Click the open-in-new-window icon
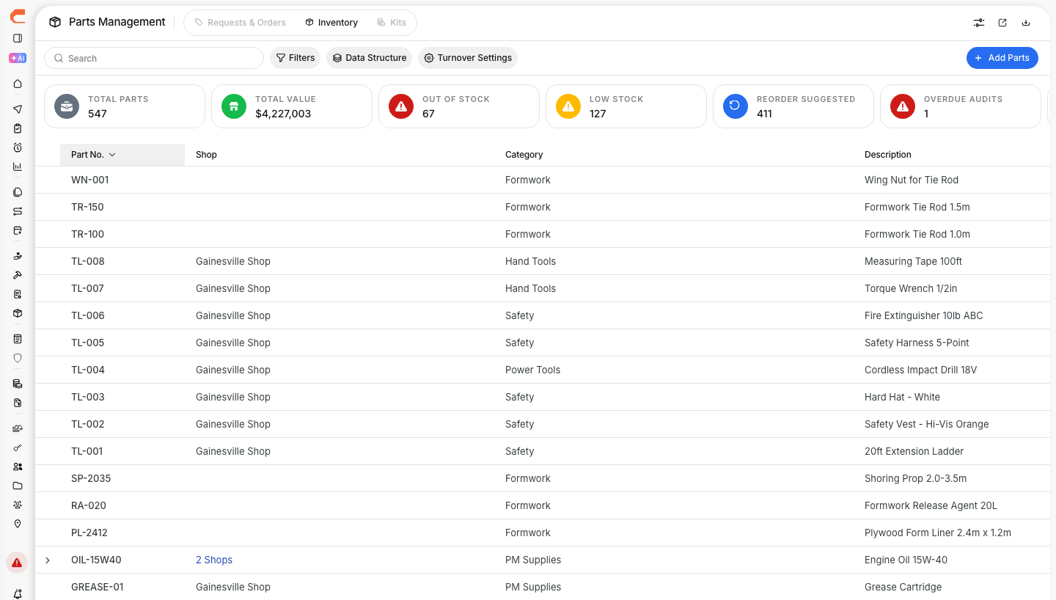This screenshot has height=600, width=1056. pos(1002,23)
